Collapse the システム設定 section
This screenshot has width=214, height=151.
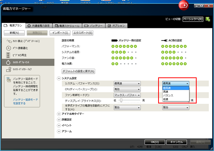coord(59,79)
